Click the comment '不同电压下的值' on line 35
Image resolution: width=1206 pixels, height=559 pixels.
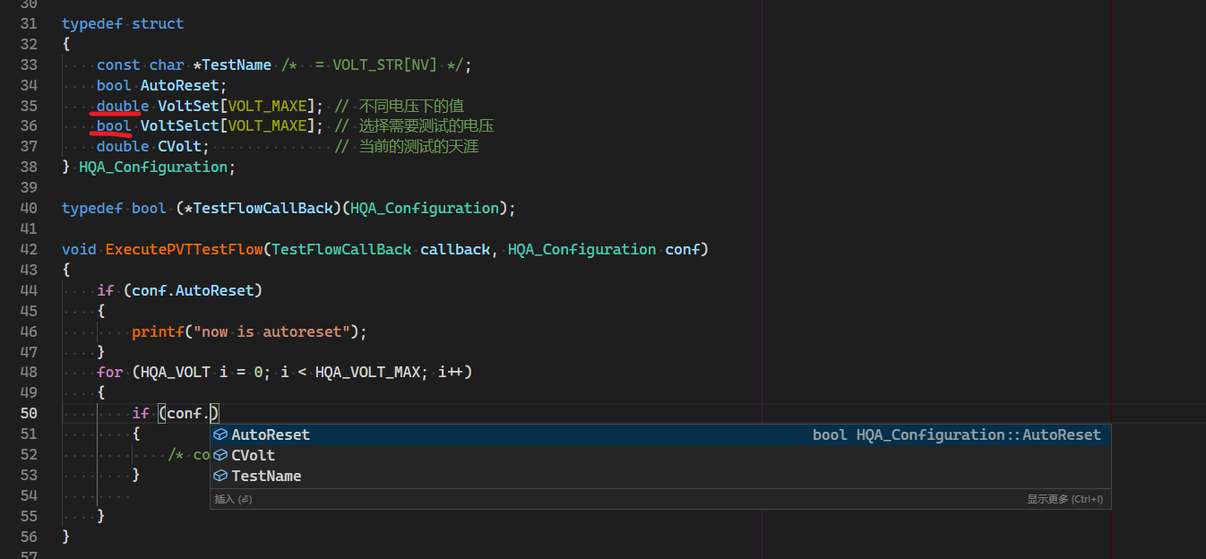point(410,106)
